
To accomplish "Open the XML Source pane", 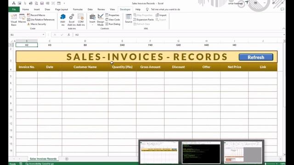I will (129, 18).
